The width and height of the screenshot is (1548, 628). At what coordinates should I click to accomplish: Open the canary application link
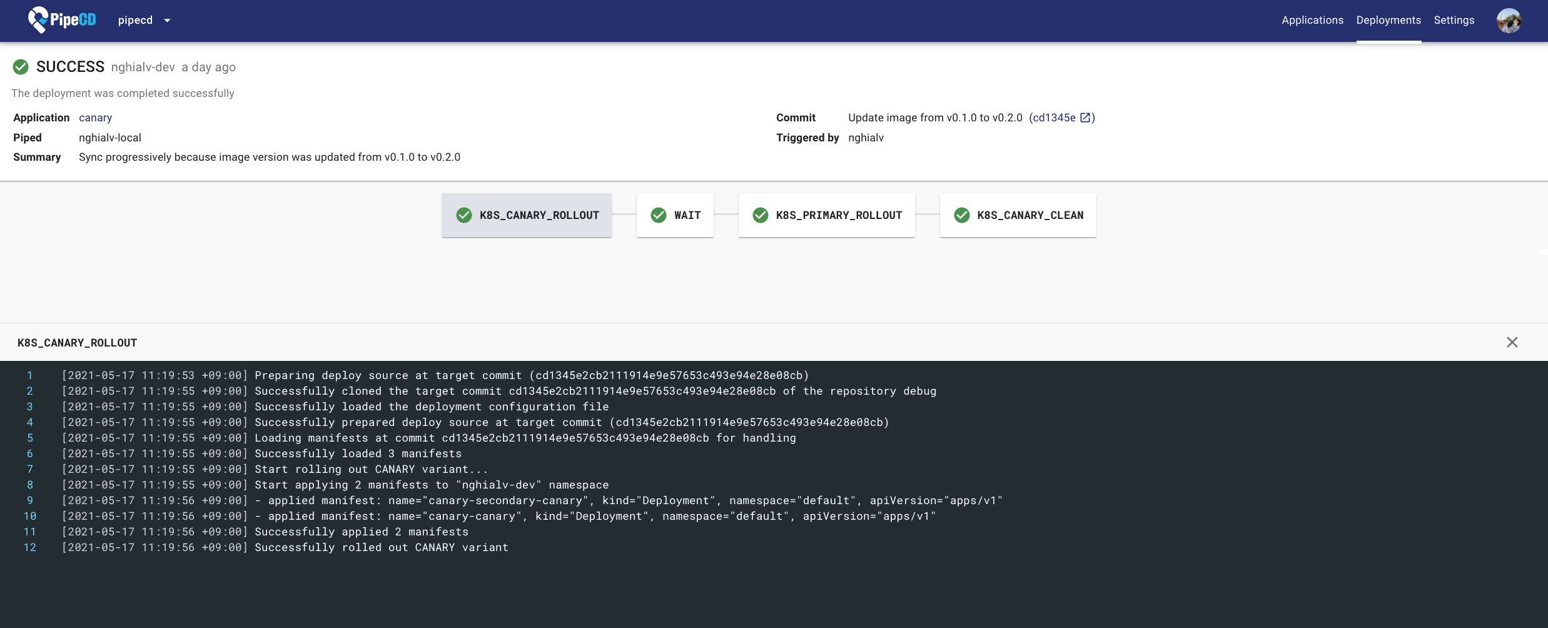[95, 118]
